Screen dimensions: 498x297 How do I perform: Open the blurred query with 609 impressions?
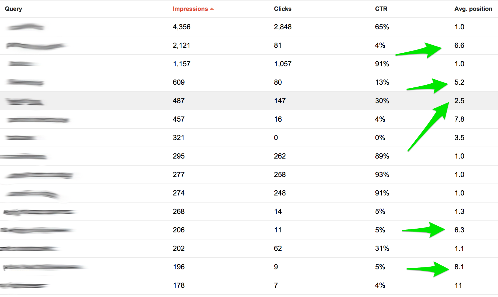[x=25, y=82]
